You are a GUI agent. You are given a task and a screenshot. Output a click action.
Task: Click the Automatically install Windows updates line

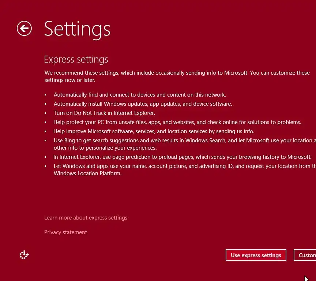143,104
